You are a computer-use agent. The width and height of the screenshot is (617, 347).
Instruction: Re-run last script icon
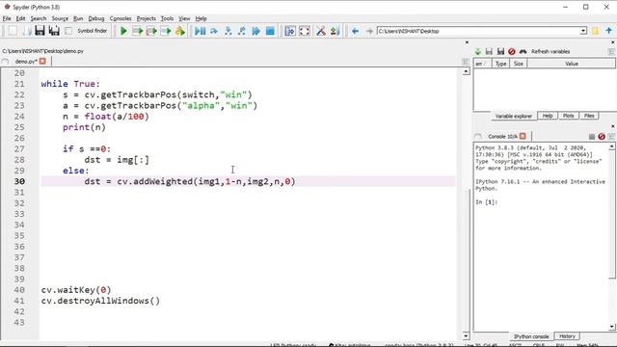180,31
